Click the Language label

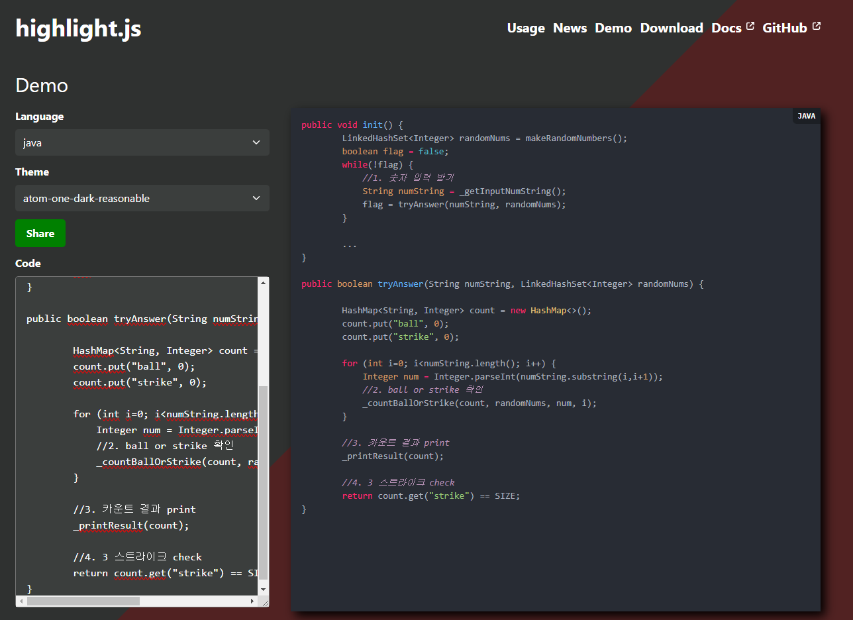tap(40, 116)
